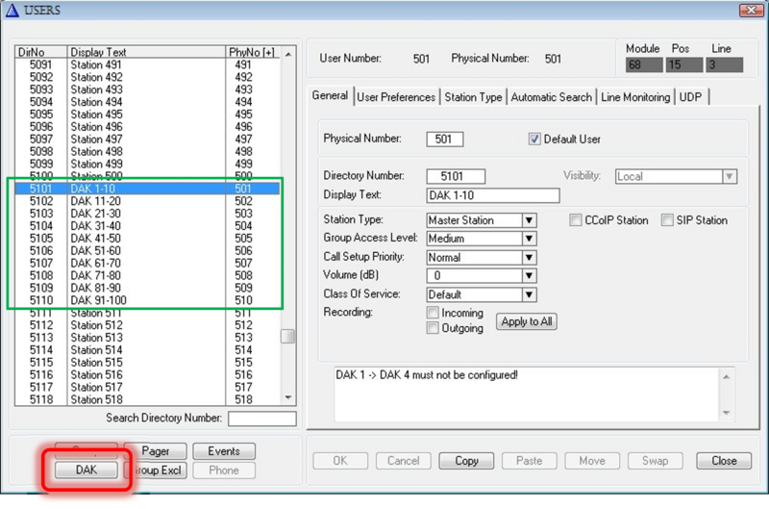The height and width of the screenshot is (509, 769).
Task: Click the Phone button
Action: [224, 471]
